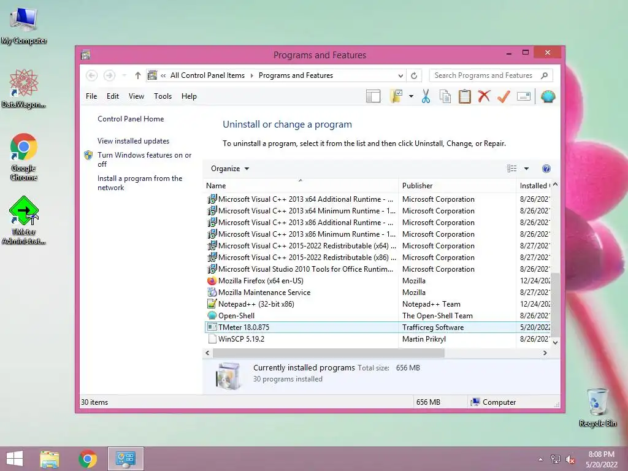
Task: Click the navigation pane toolbar icon
Action: coord(373,96)
